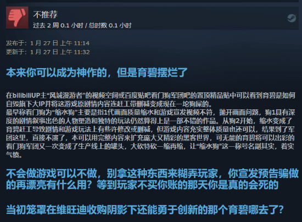
Task: Click the playtime line 过去 2 周 0.1 小时
Action: [58, 25]
